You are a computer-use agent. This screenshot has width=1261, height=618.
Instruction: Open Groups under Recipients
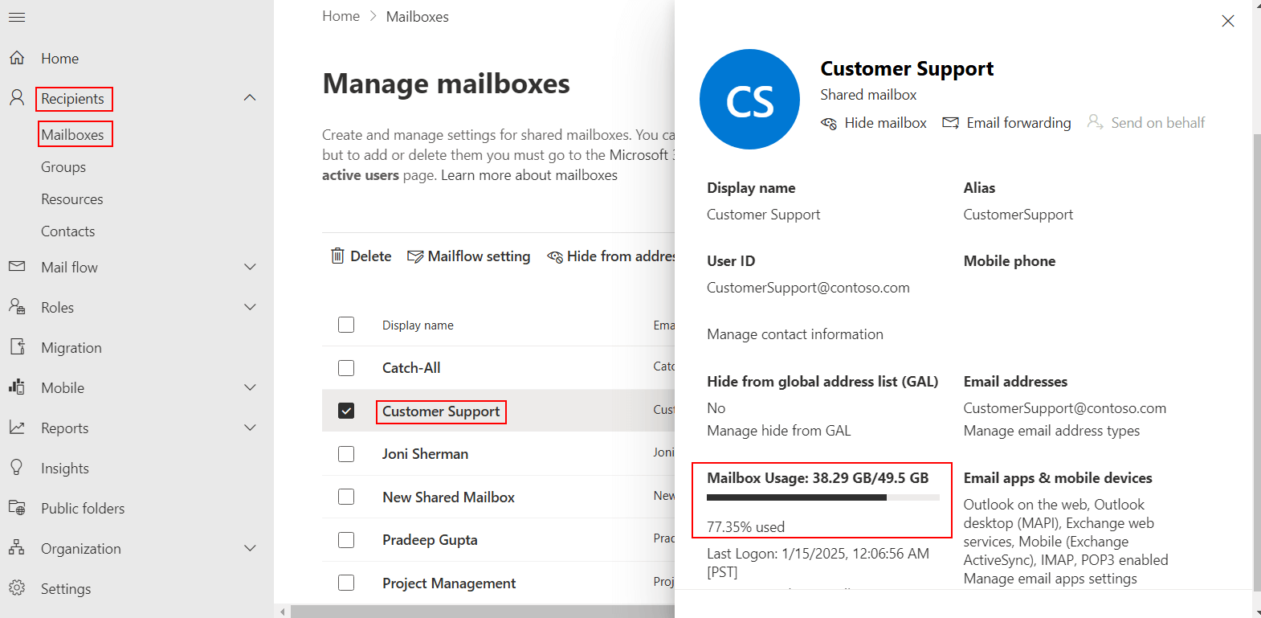pyautogui.click(x=63, y=167)
